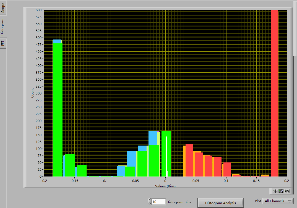Focus the Histogram Bins value field
The height and width of the screenshot is (208, 297).
(158, 202)
